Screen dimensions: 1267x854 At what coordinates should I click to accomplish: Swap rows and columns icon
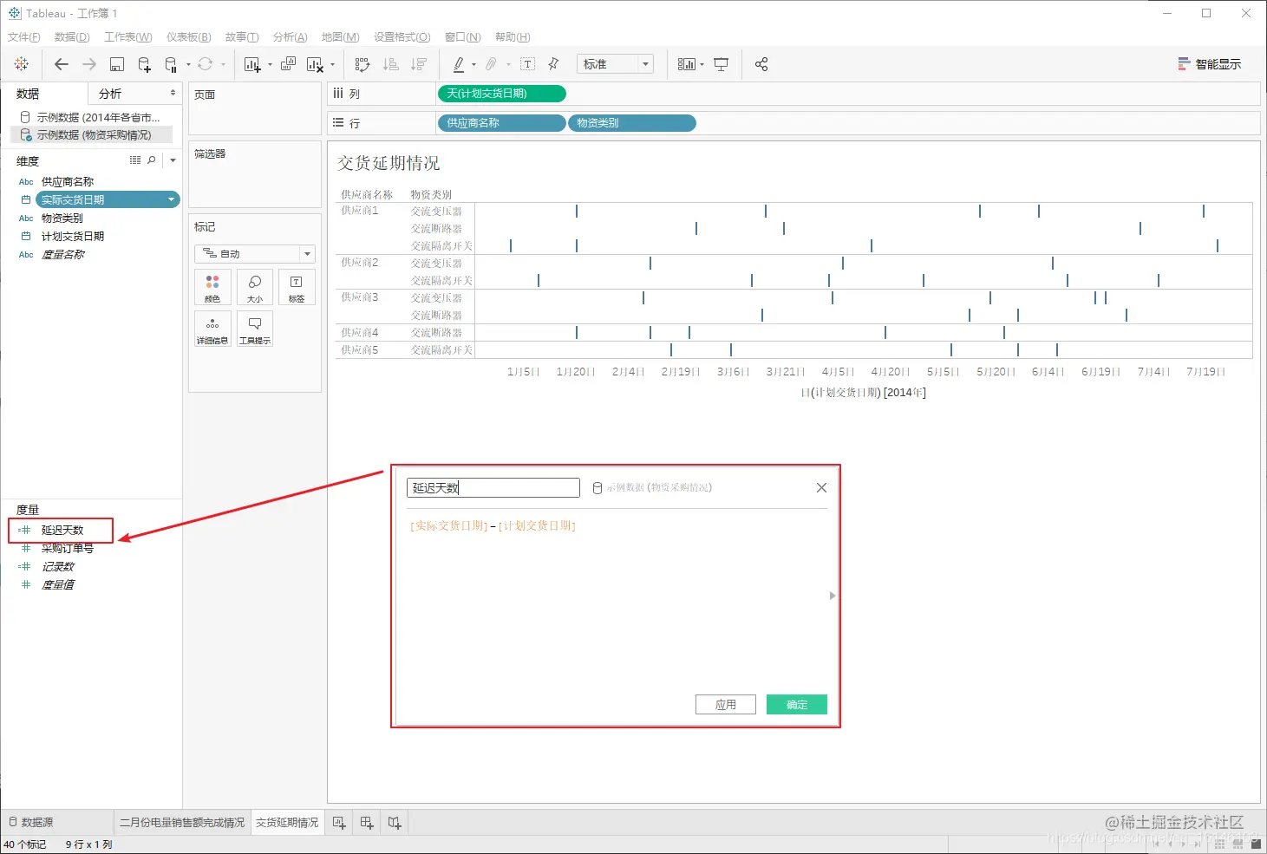(362, 64)
